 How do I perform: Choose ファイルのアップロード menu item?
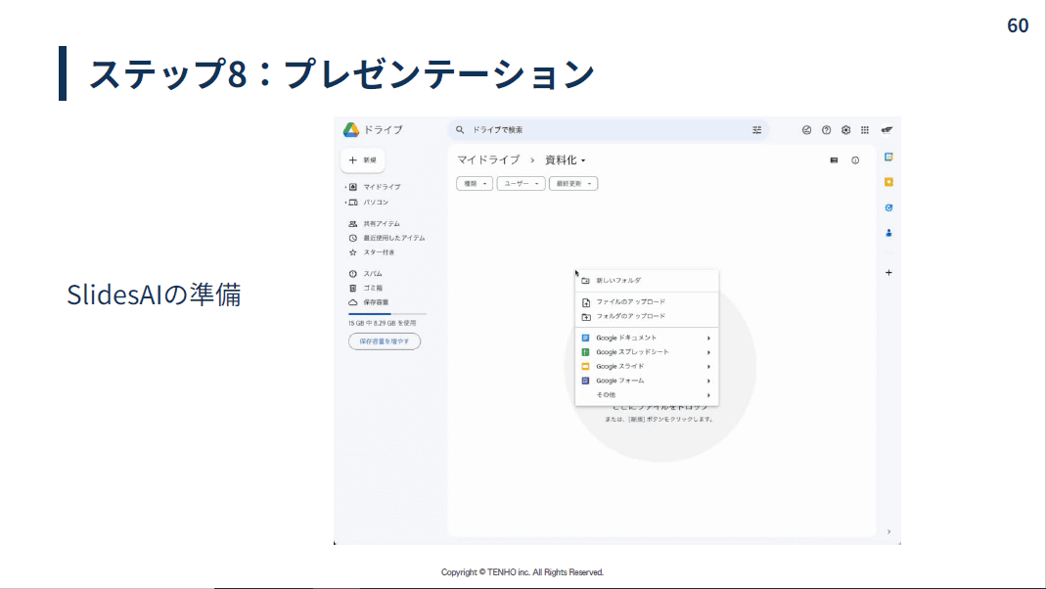click(x=647, y=302)
